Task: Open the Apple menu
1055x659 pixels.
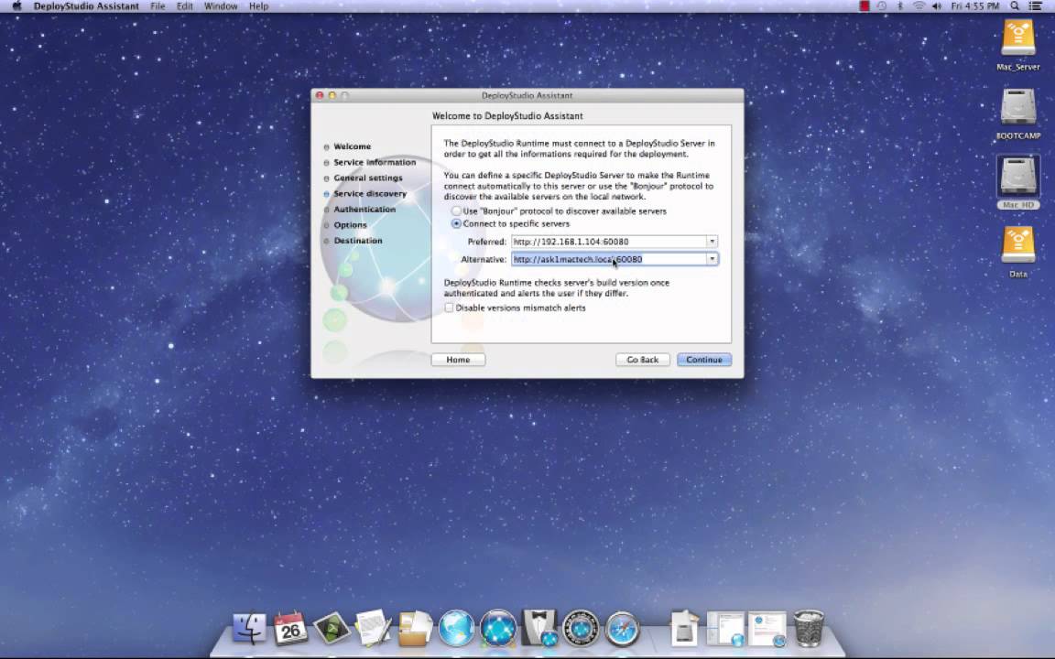Action: pos(17,6)
